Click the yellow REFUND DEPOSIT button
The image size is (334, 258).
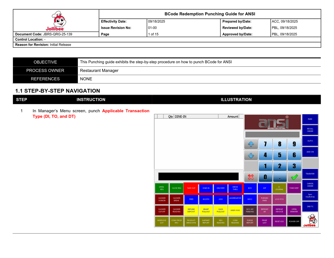coord(191,210)
